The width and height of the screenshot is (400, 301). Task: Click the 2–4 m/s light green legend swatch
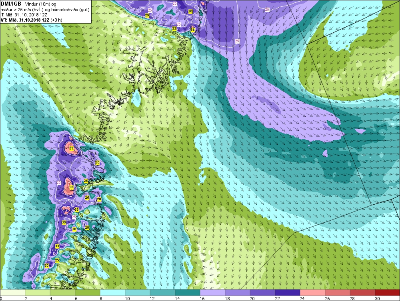tap(38, 292)
